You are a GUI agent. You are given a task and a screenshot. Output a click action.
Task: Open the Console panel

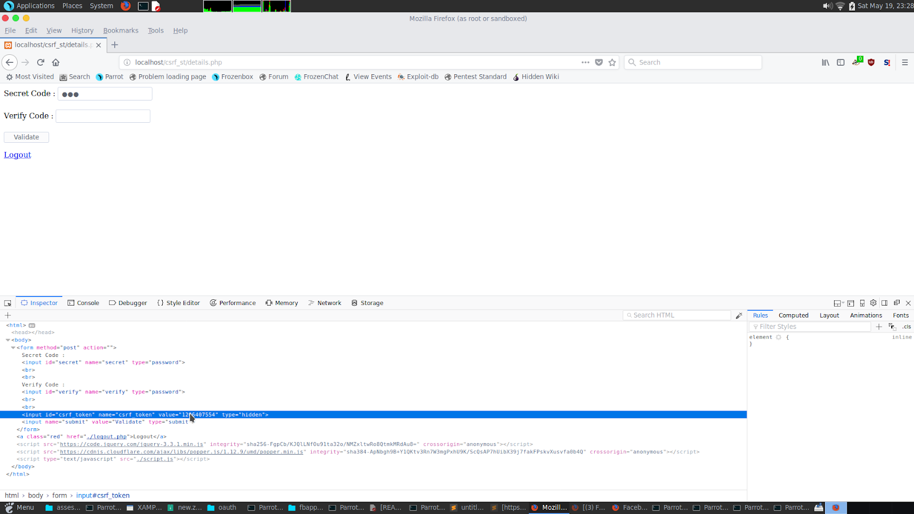point(83,303)
